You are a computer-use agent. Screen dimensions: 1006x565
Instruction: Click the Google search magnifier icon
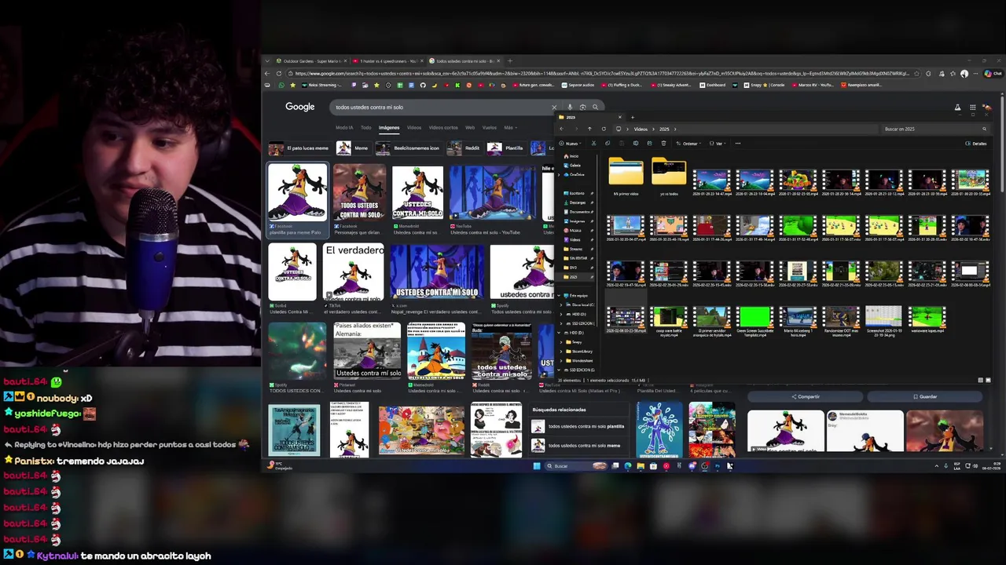tap(595, 107)
